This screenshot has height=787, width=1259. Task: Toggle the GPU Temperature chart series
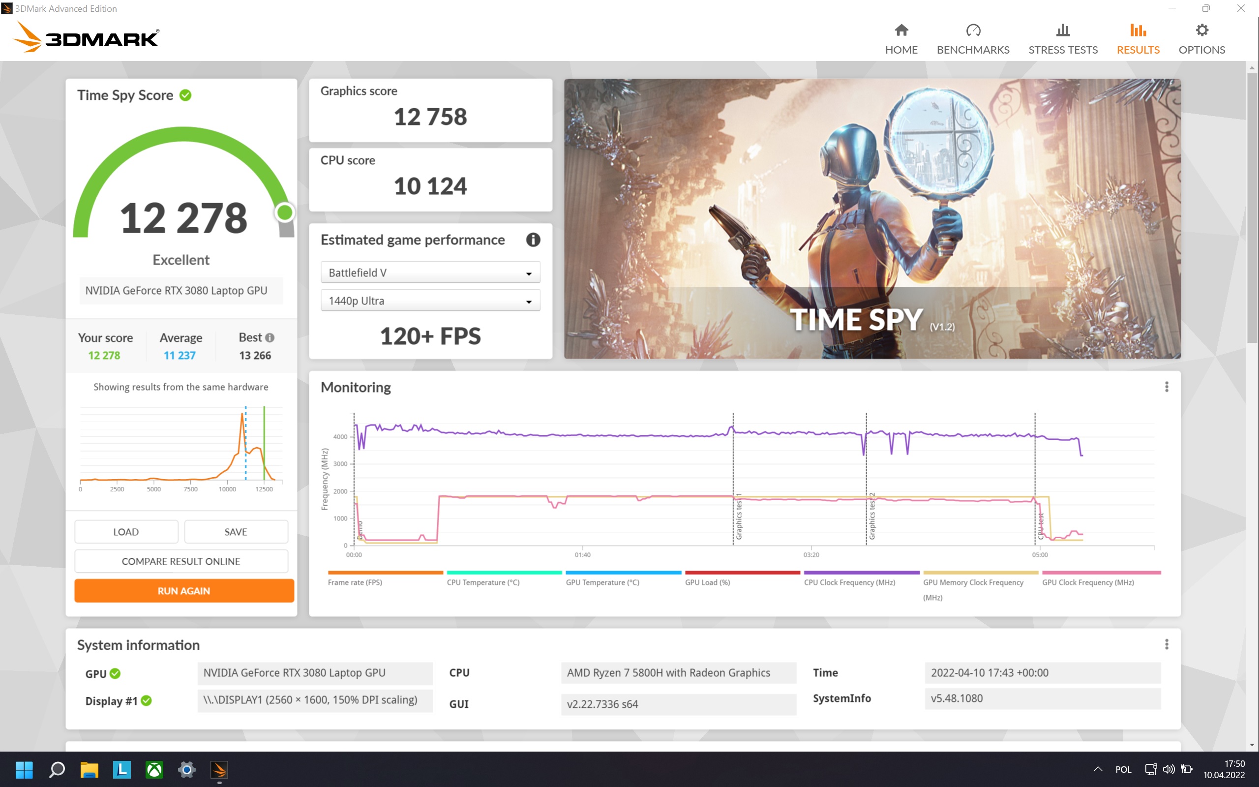click(602, 582)
